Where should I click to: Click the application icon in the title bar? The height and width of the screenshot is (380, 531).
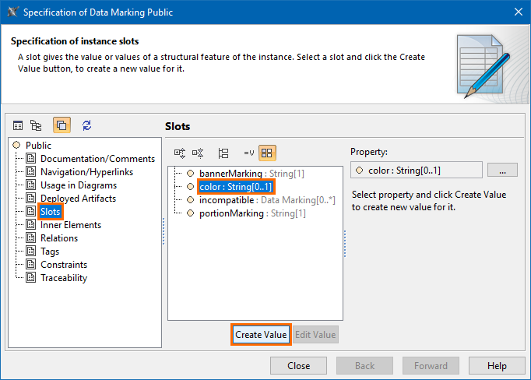point(12,12)
